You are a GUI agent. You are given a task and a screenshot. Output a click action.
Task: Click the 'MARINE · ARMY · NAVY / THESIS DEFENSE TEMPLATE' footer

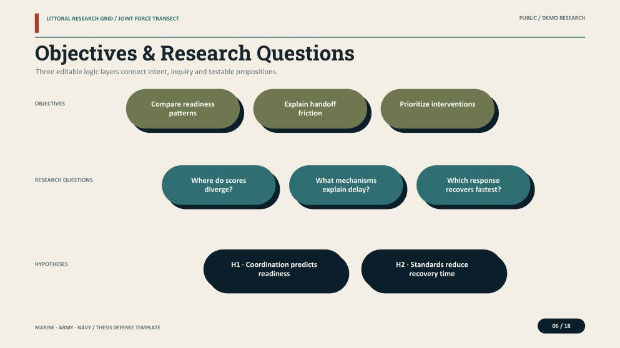click(x=97, y=327)
